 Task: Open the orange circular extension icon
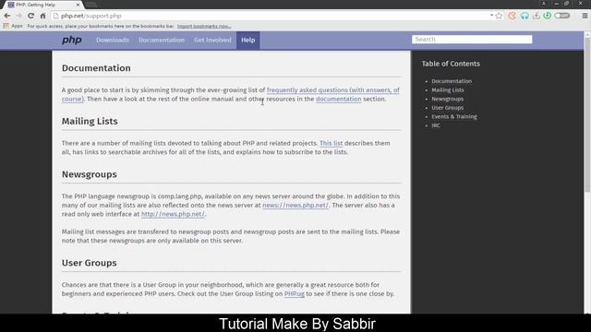point(512,16)
